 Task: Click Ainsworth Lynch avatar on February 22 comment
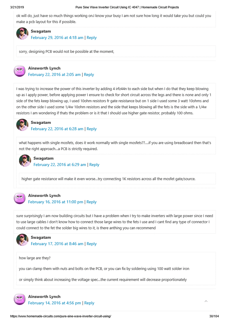coord(20,71)
